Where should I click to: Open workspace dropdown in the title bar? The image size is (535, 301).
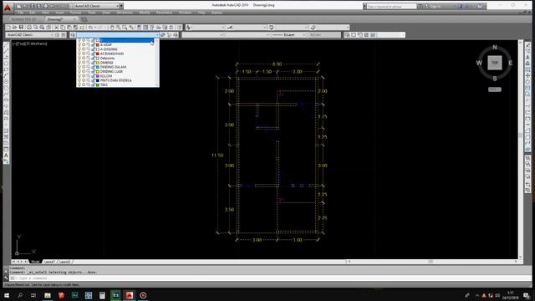point(117,6)
